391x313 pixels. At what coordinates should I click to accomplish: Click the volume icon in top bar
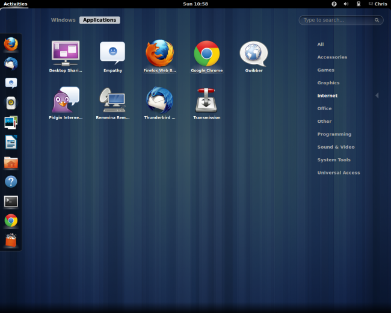[346, 4]
